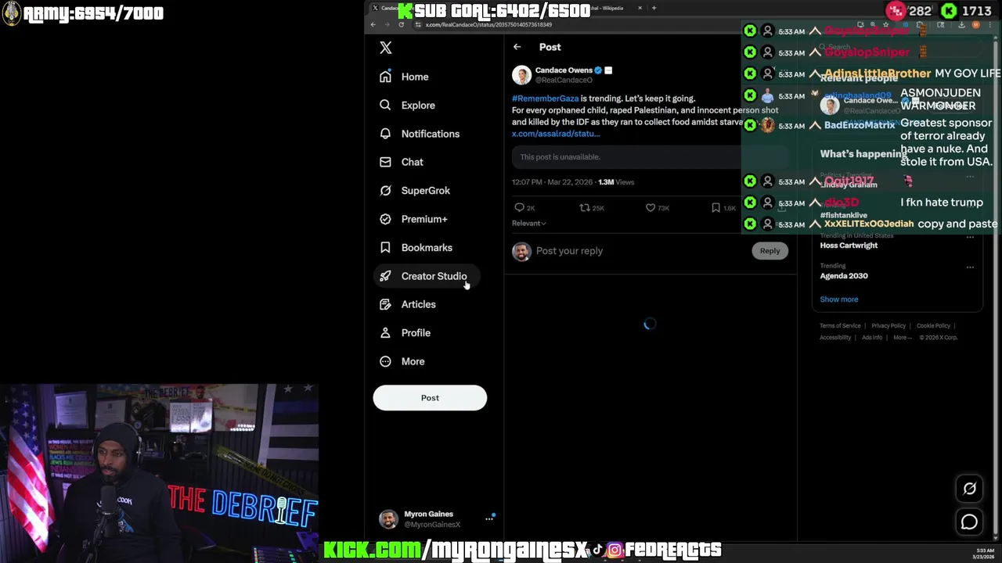The width and height of the screenshot is (1002, 563).
Task: Click Show more under trending
Action: 838,299
